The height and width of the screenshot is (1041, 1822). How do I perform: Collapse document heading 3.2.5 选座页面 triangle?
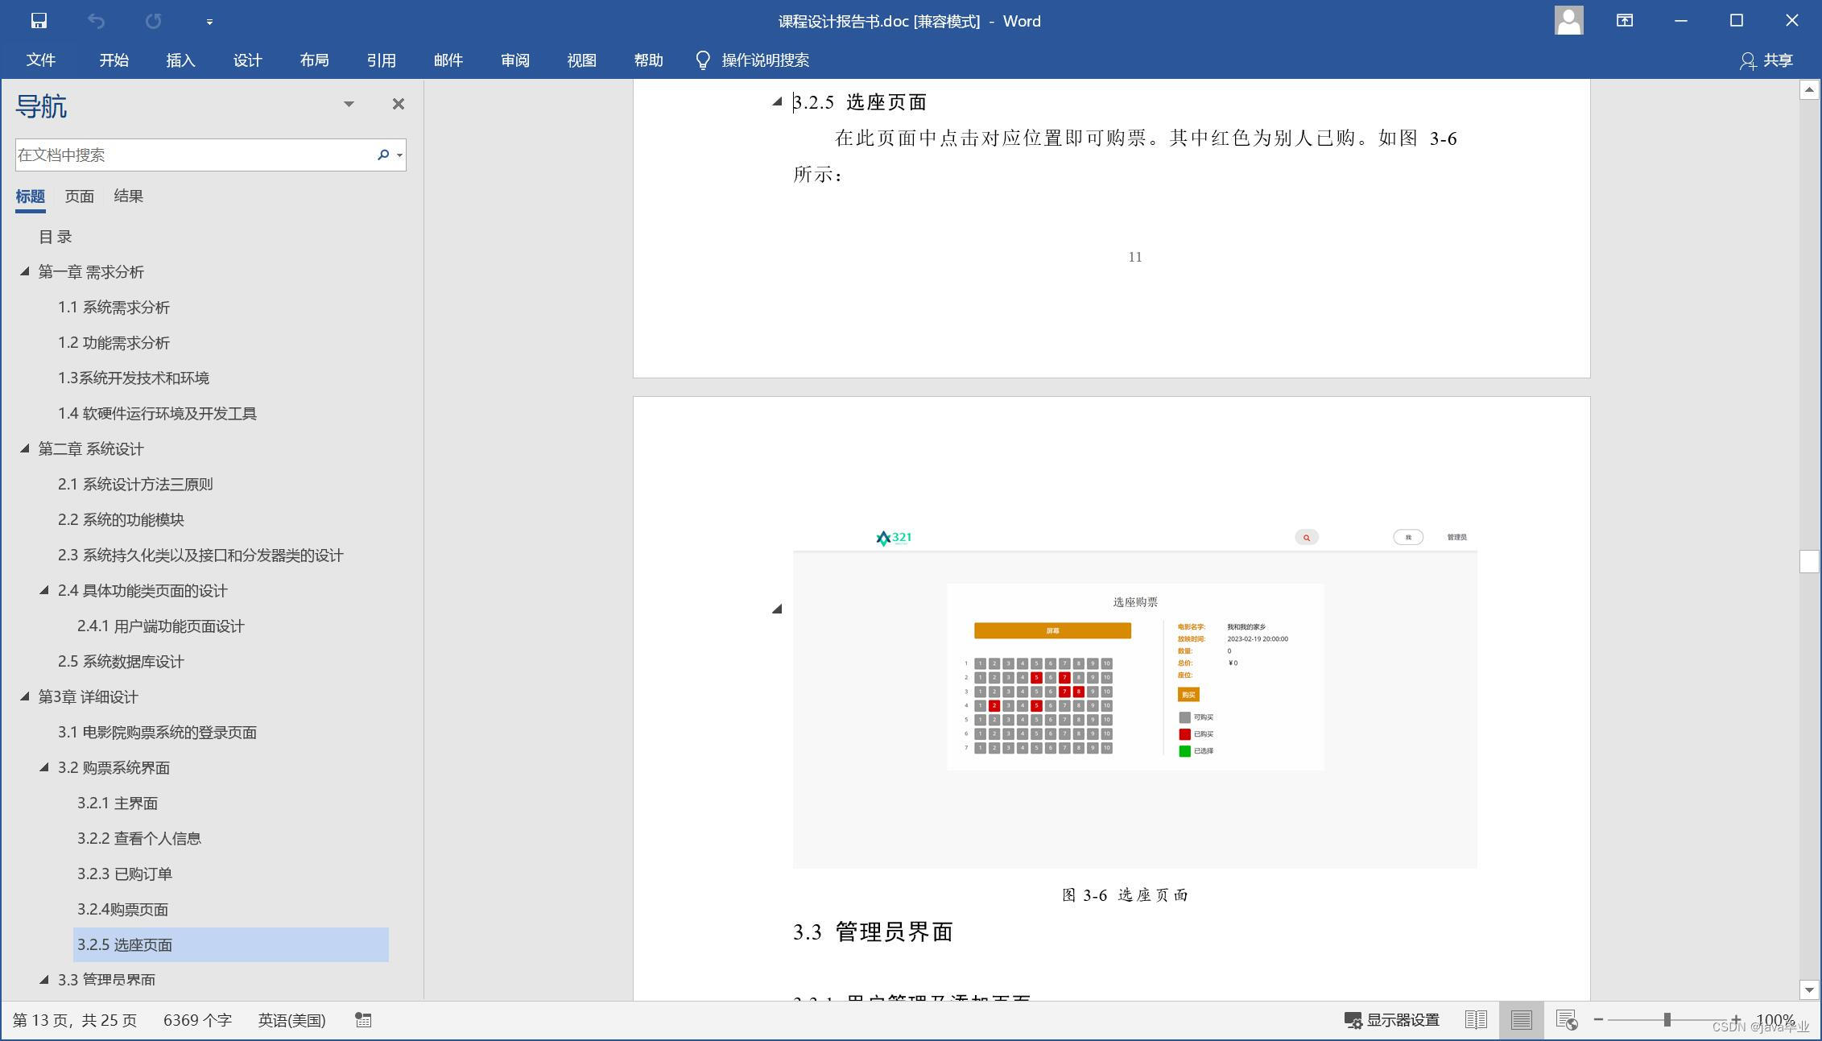click(777, 101)
